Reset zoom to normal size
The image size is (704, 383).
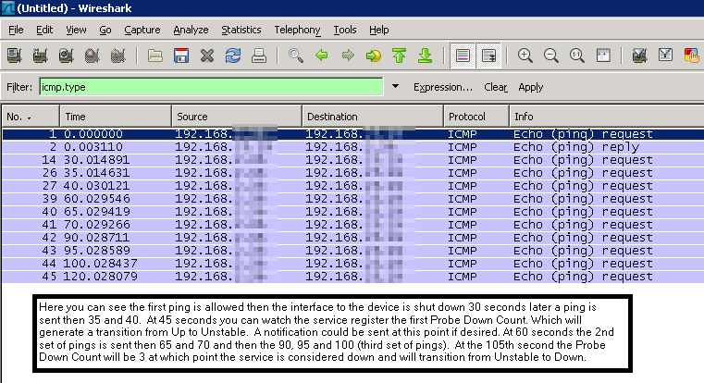(x=577, y=56)
